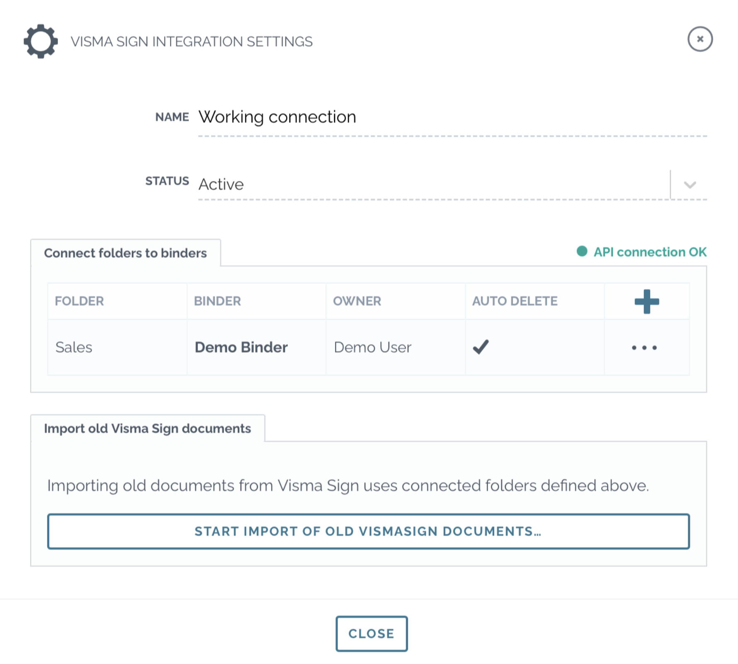Toggle the auto delete checkmark for Sales
This screenshot has height=664, width=738.
[x=481, y=347]
